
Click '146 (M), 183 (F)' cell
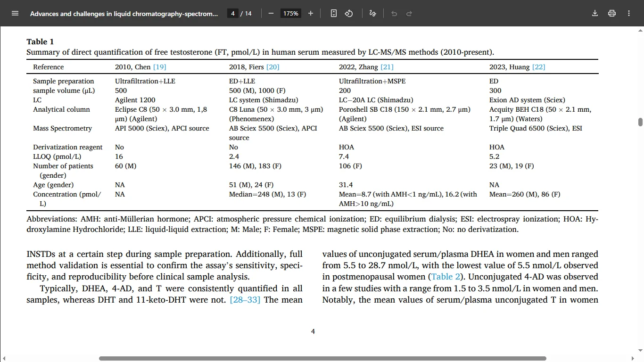[x=255, y=166]
